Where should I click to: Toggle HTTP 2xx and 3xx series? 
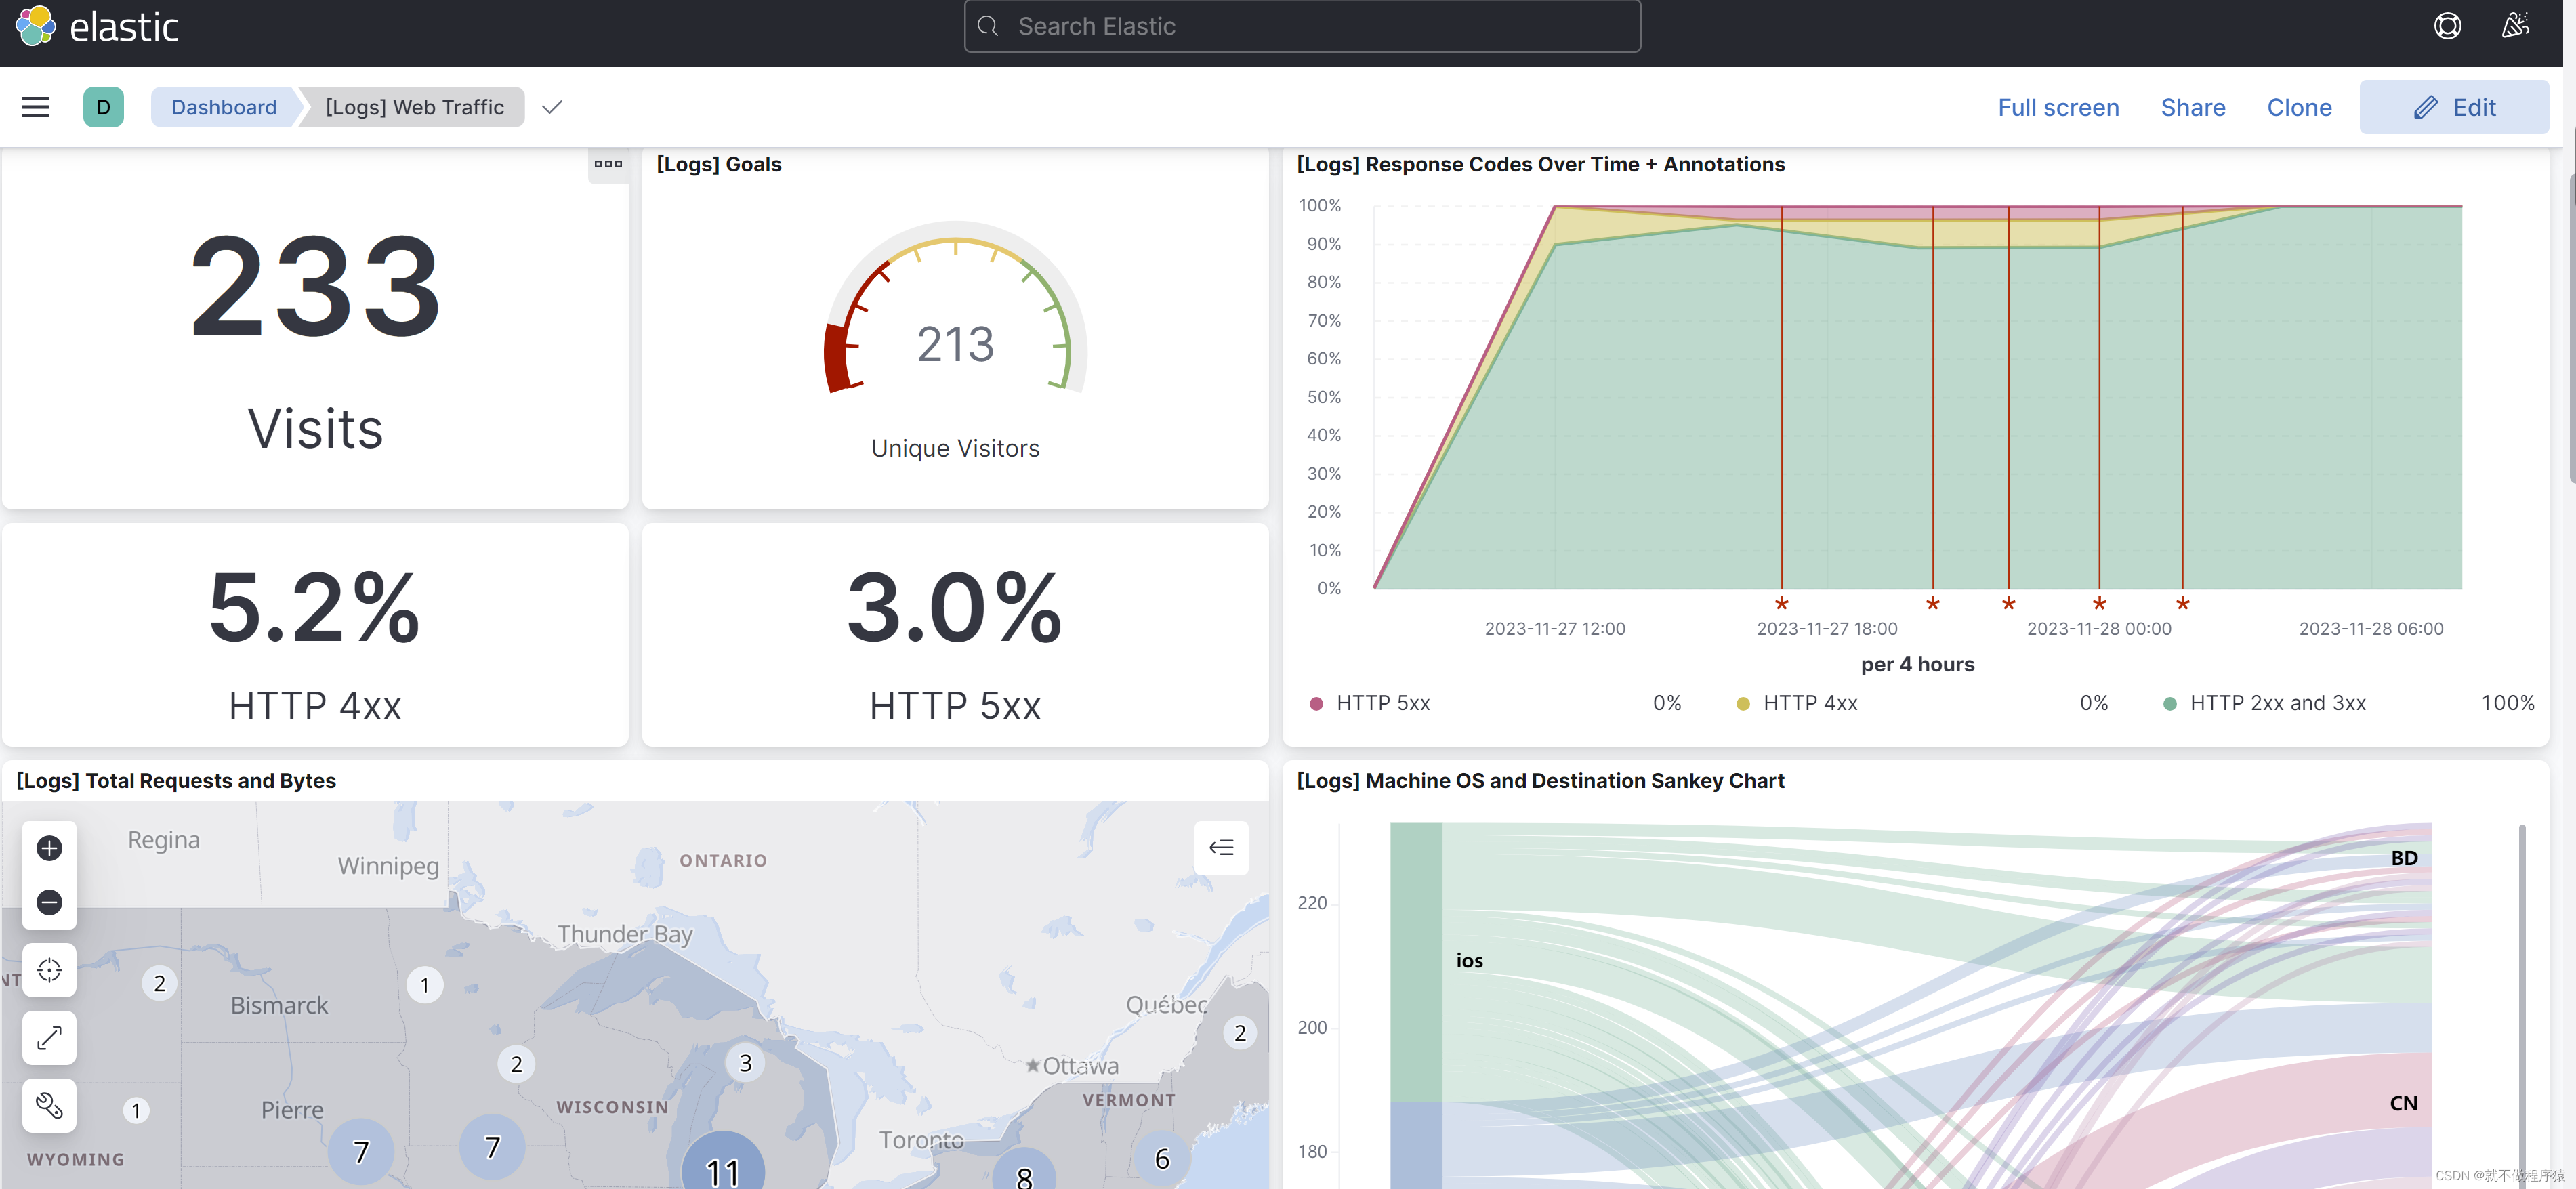[2277, 703]
